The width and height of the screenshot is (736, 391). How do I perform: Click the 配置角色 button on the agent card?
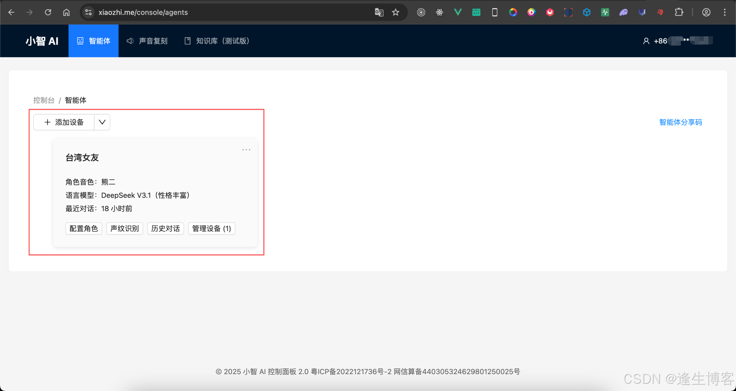[84, 228]
